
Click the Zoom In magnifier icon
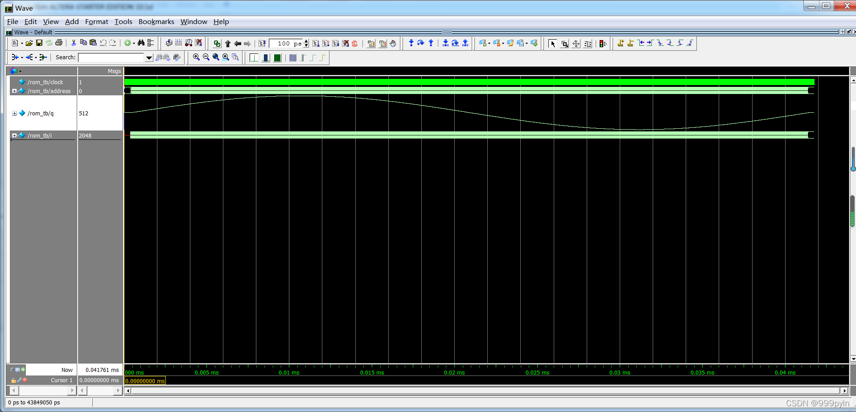point(196,57)
